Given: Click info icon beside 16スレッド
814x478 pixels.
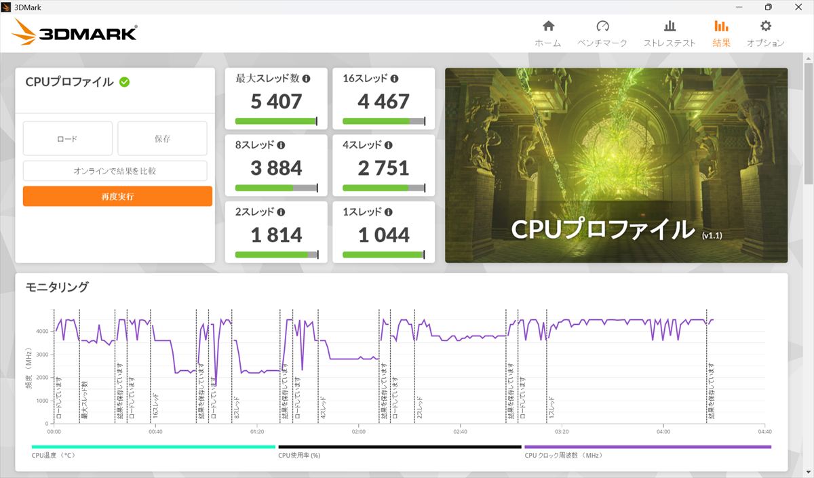Looking at the screenshot, I should (x=395, y=79).
